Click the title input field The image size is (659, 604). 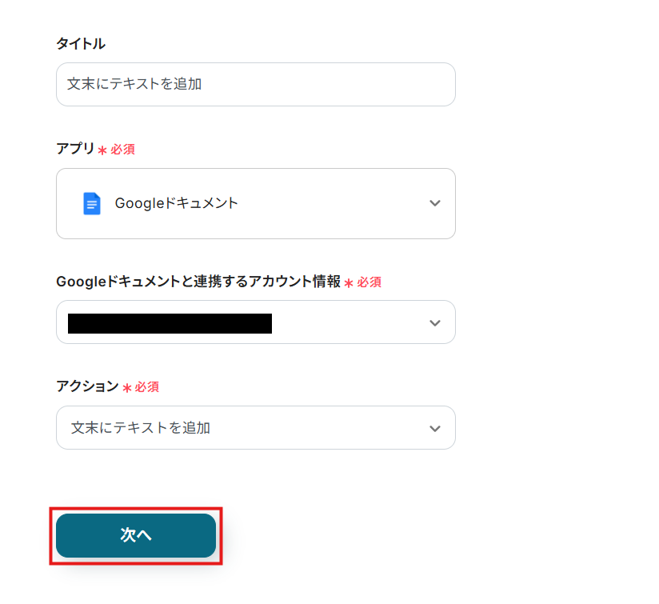[x=255, y=84]
